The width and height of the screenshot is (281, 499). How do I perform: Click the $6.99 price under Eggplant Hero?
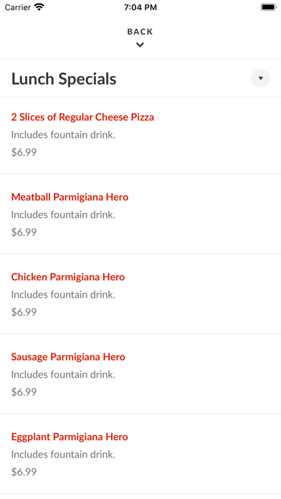pyautogui.click(x=24, y=472)
